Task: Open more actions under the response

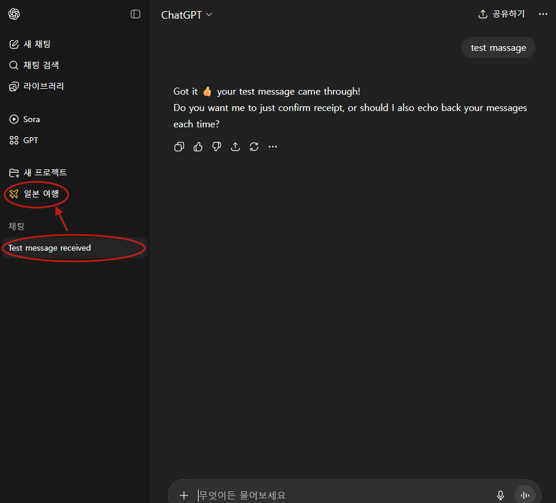Action: pyautogui.click(x=273, y=147)
